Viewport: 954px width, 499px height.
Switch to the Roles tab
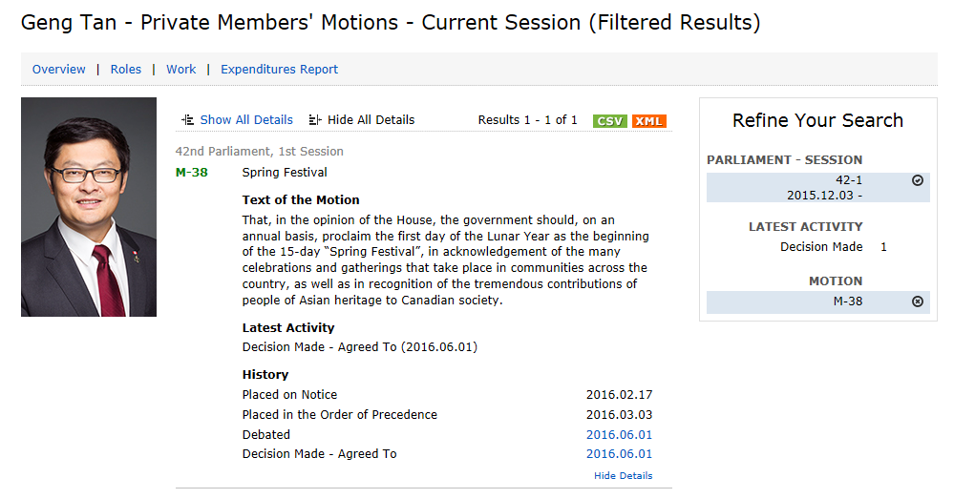pyautogui.click(x=126, y=70)
